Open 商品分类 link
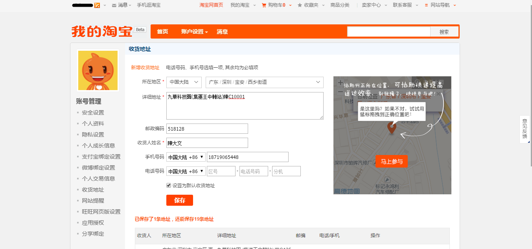 click(340, 5)
